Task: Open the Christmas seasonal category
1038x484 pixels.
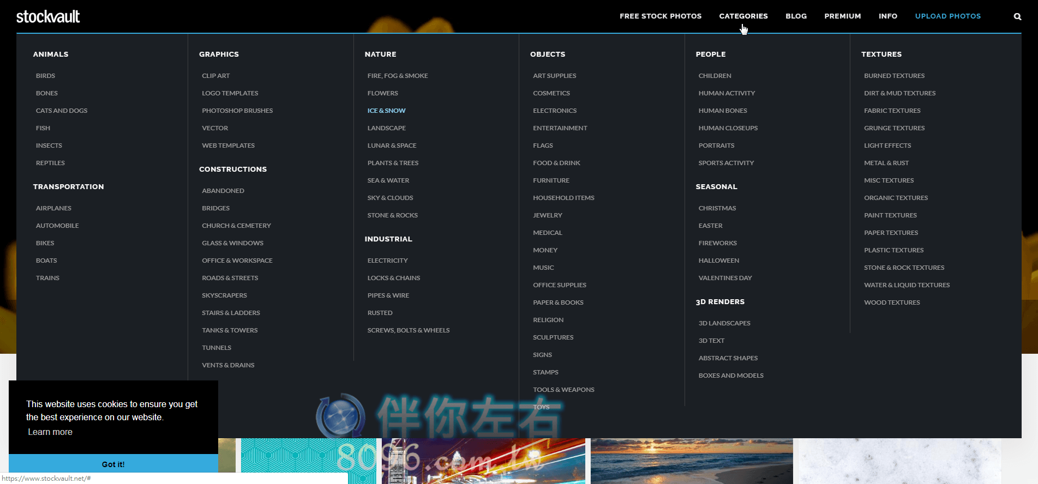Action: 717,208
